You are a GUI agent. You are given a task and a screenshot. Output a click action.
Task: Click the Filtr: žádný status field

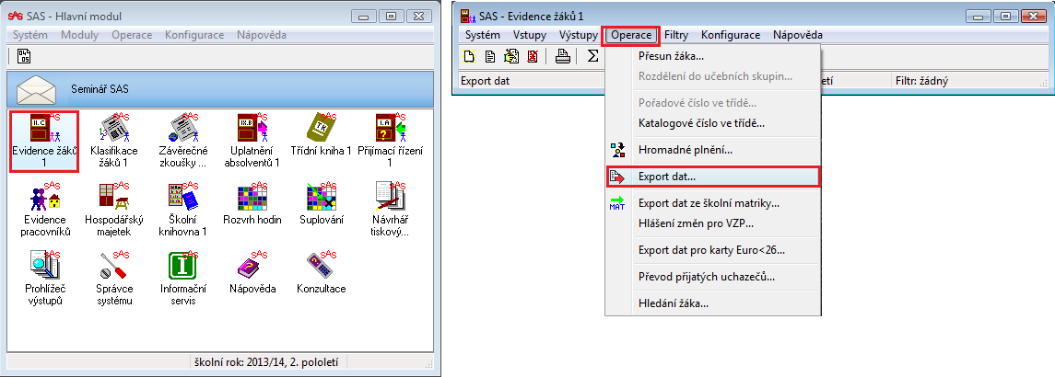(x=969, y=81)
